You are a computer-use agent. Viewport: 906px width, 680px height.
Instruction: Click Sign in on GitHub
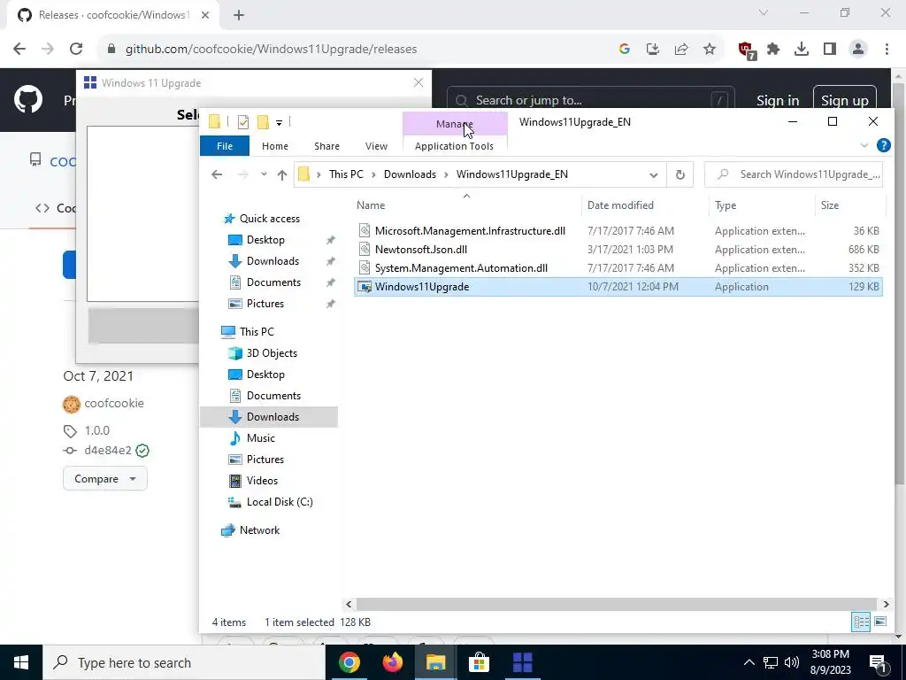pyautogui.click(x=778, y=100)
